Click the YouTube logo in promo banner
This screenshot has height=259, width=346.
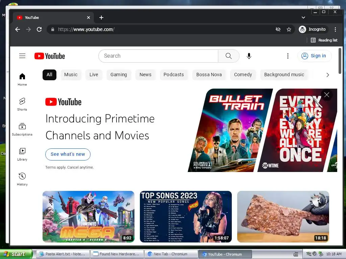63,102
